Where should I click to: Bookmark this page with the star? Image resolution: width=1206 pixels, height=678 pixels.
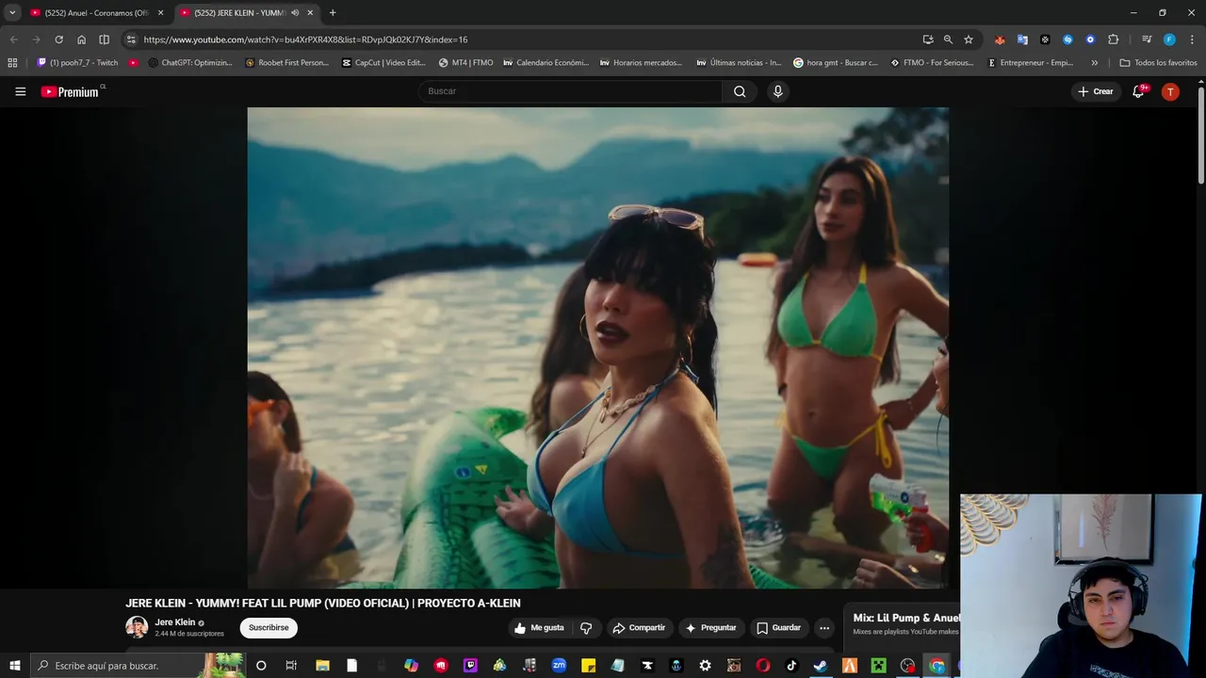[968, 40]
